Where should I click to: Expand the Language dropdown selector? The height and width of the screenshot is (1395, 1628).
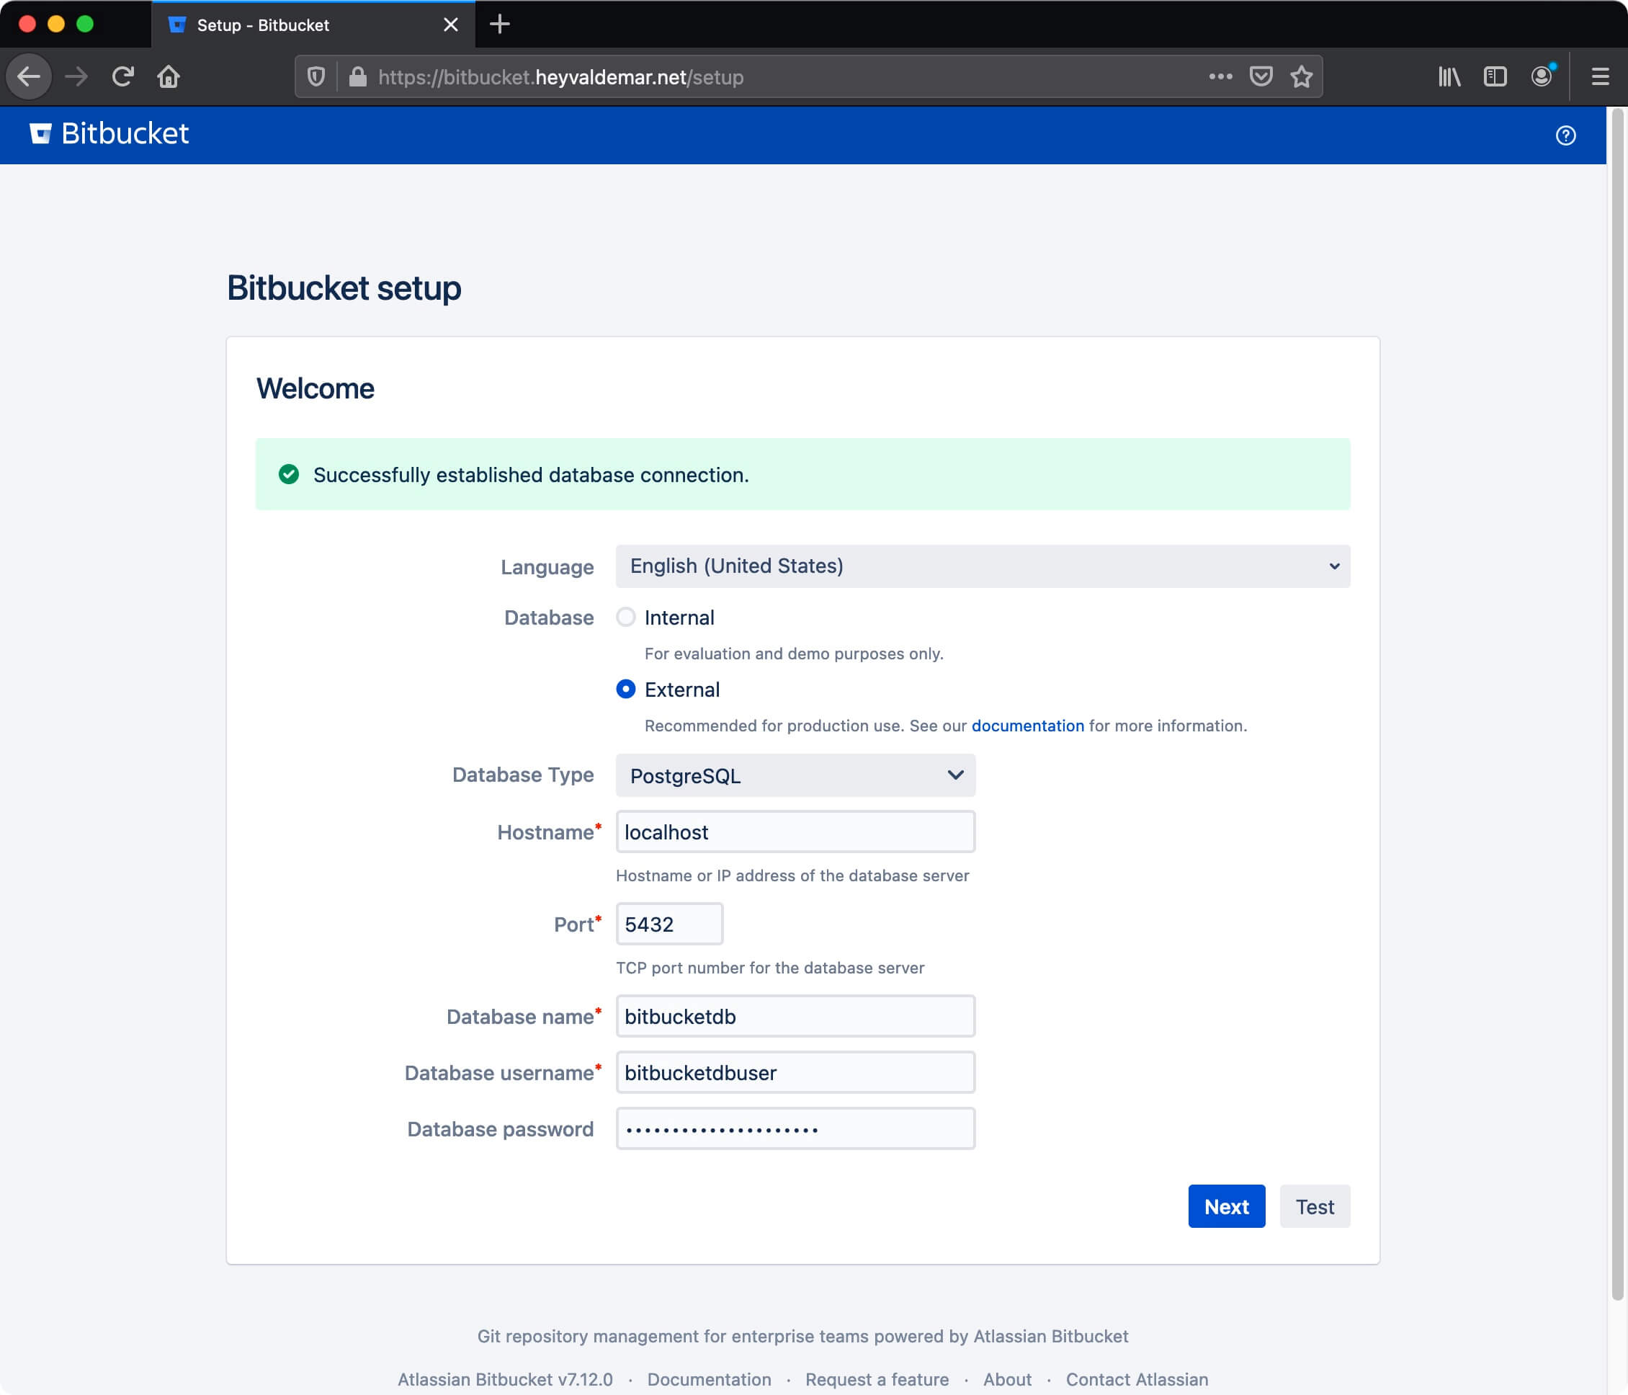(x=982, y=565)
